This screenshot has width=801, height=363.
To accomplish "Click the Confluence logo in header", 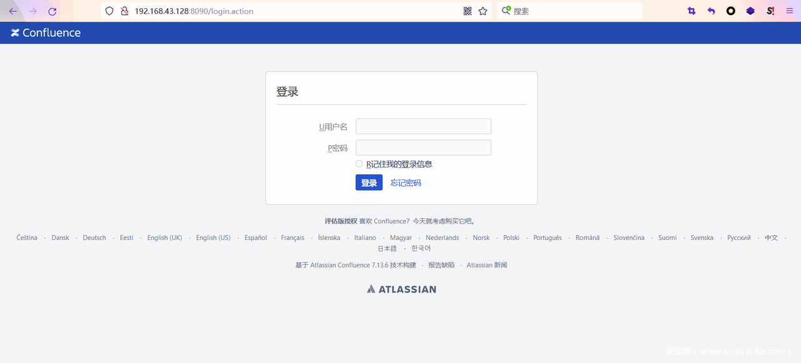I will [x=46, y=33].
